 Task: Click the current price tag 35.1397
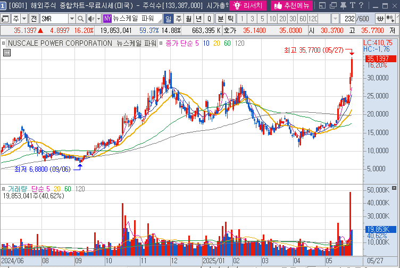pyautogui.click(x=381, y=58)
